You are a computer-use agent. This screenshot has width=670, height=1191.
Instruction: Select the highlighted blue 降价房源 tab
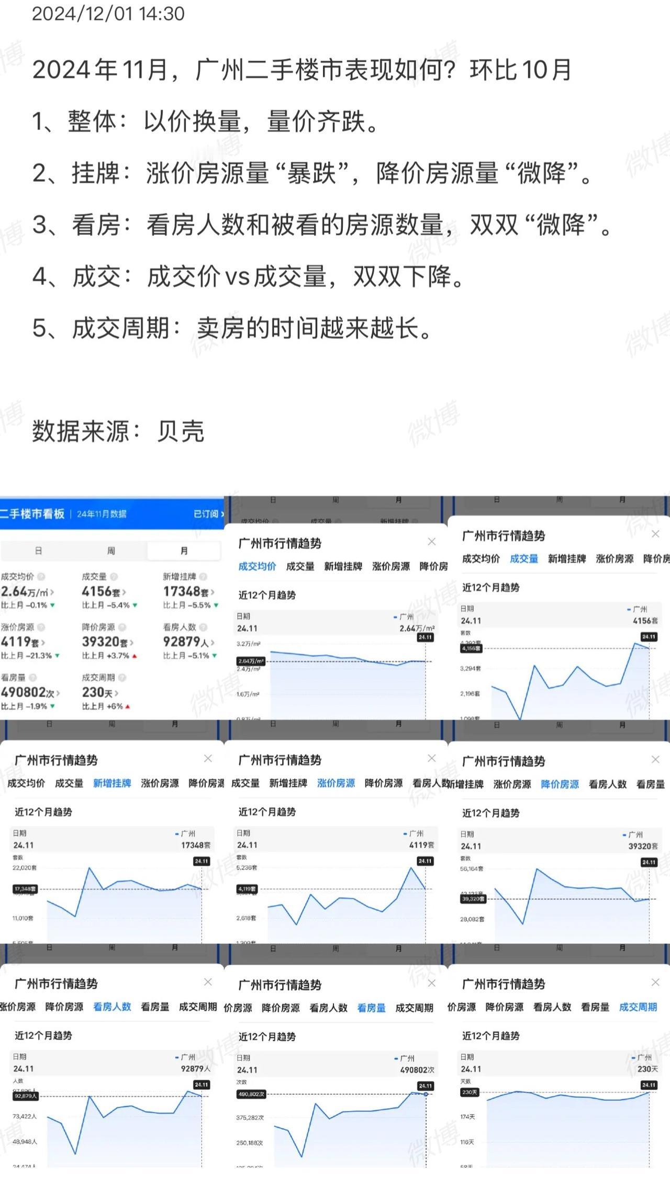pyautogui.click(x=560, y=785)
